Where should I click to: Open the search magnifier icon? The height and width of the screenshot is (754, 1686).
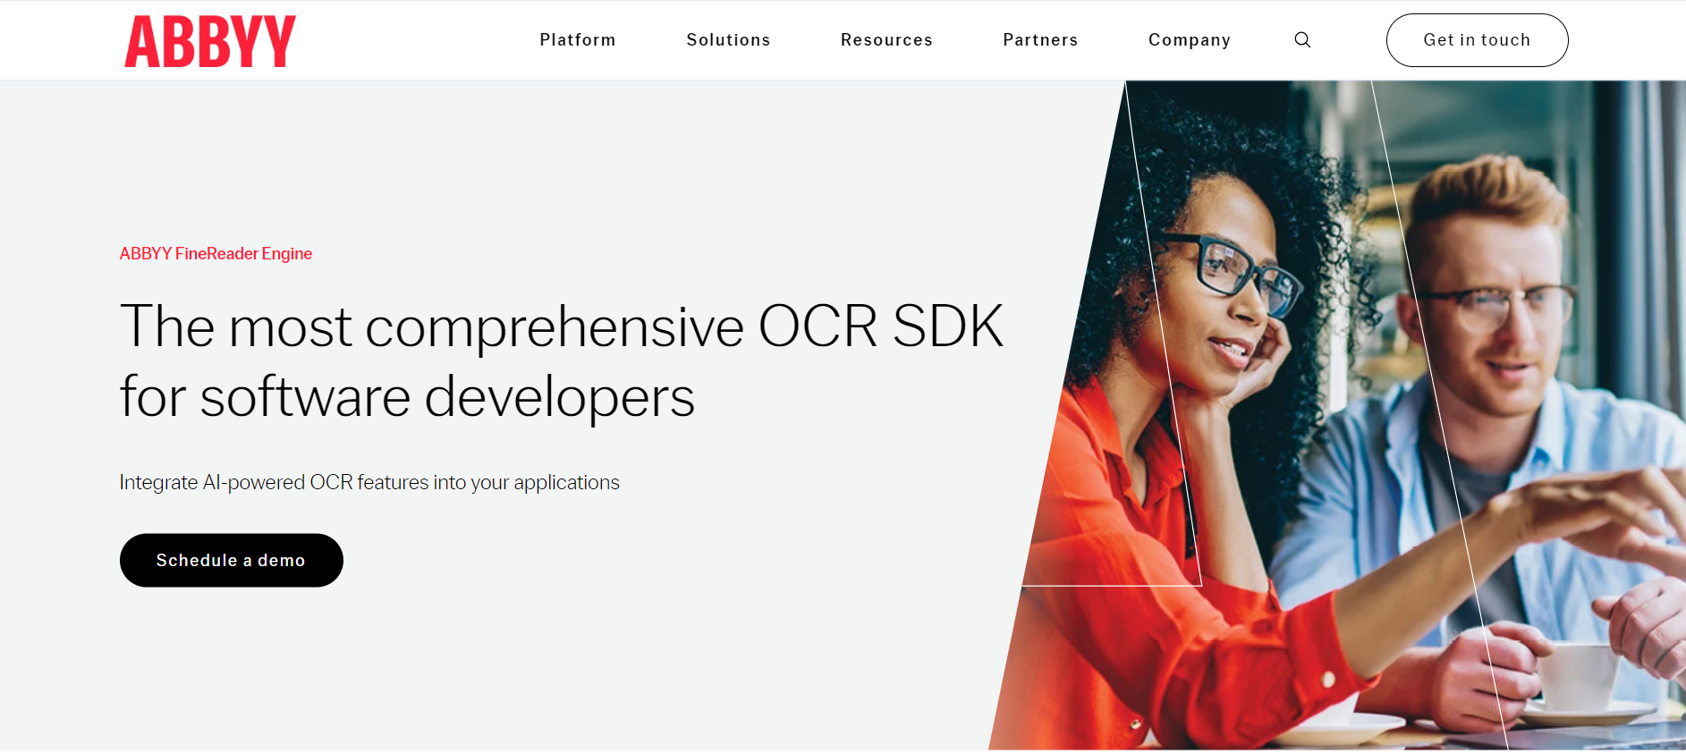[x=1302, y=40]
